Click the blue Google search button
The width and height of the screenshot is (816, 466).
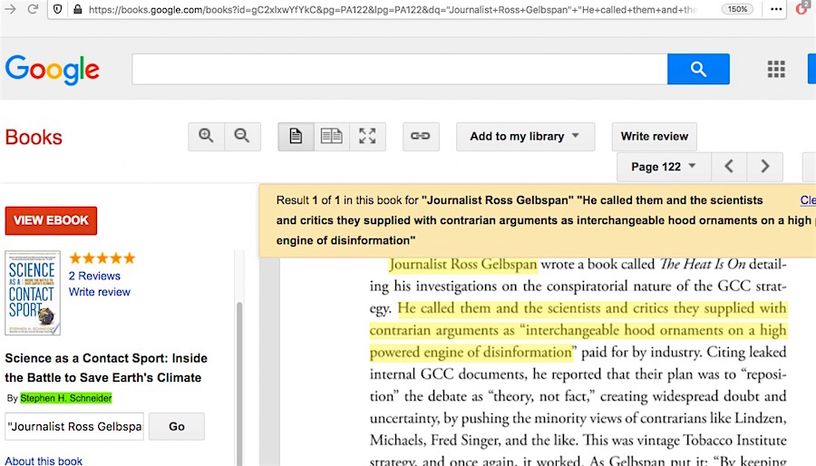698,69
